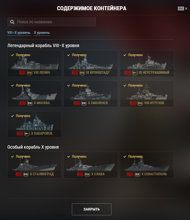190x220 pixels.
Task: Click the Получено checkmark on VIII КУТУЗОВ card
Action: click(125, 85)
